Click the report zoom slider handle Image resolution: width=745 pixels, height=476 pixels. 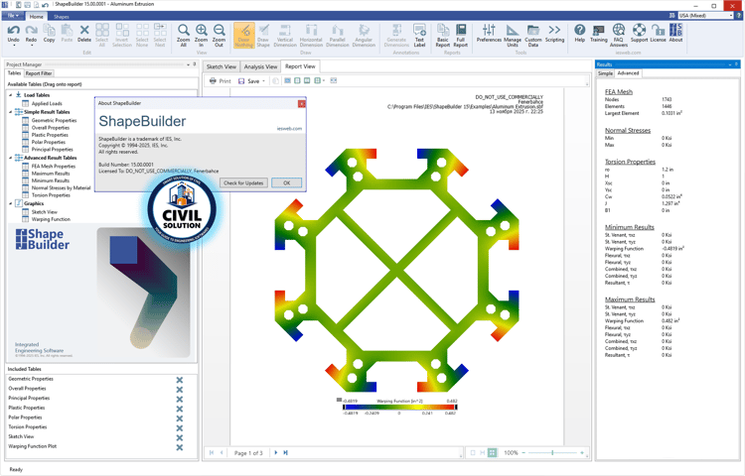552,453
